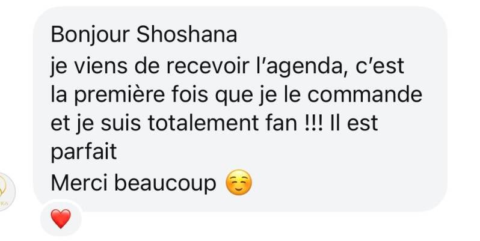480x241 pixels.
Task: Click the word parfait
Action: [x=84, y=153]
